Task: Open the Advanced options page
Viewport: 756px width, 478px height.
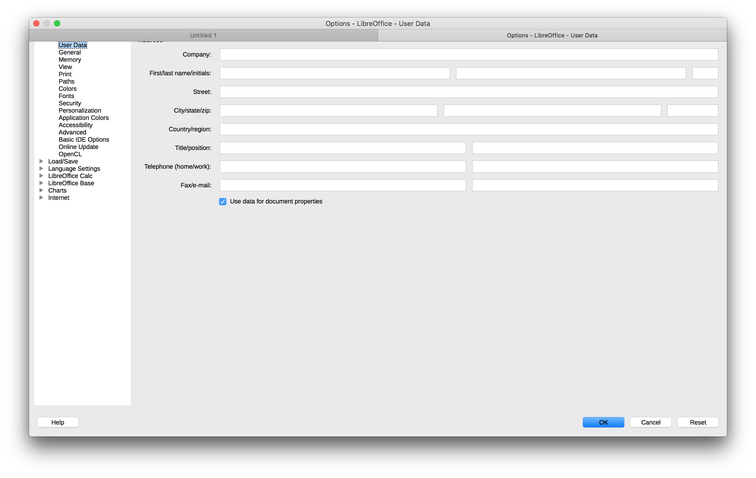Action: click(x=72, y=132)
